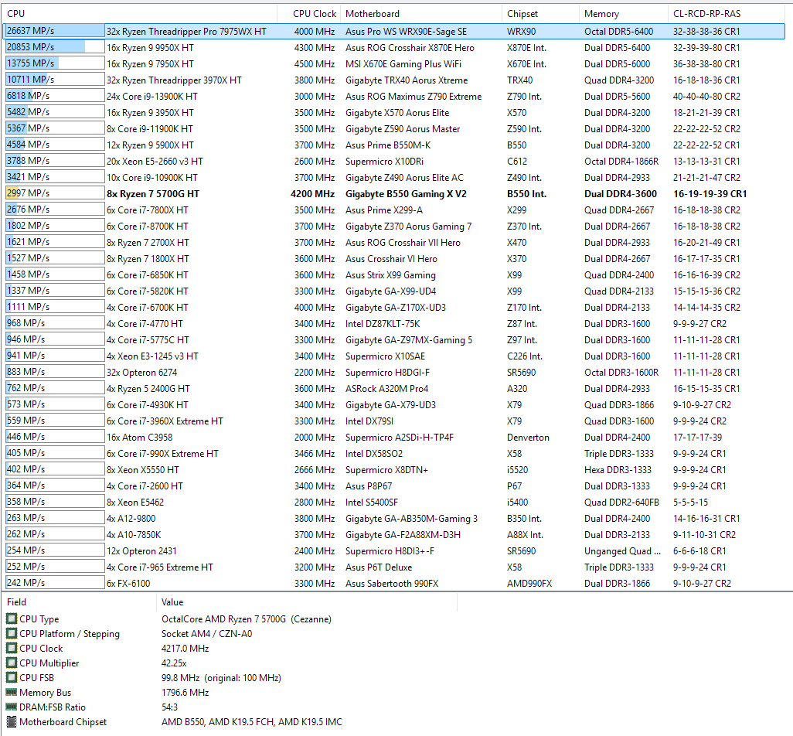Select the 20853 MP/s result bar

55,47
